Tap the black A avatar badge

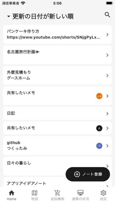click(99, 128)
